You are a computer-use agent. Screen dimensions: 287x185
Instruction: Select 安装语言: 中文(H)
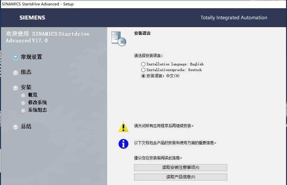pos(143,75)
